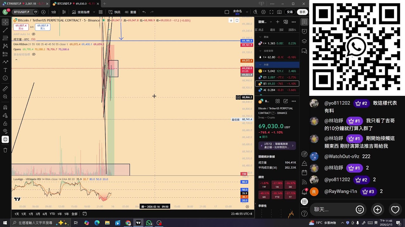Open the chart patterns tool
The height and width of the screenshot is (227, 405).
[x=5, y=46]
